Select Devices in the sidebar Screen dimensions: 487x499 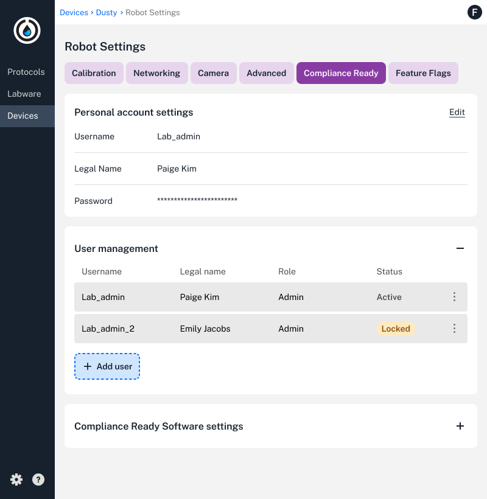[27, 116]
